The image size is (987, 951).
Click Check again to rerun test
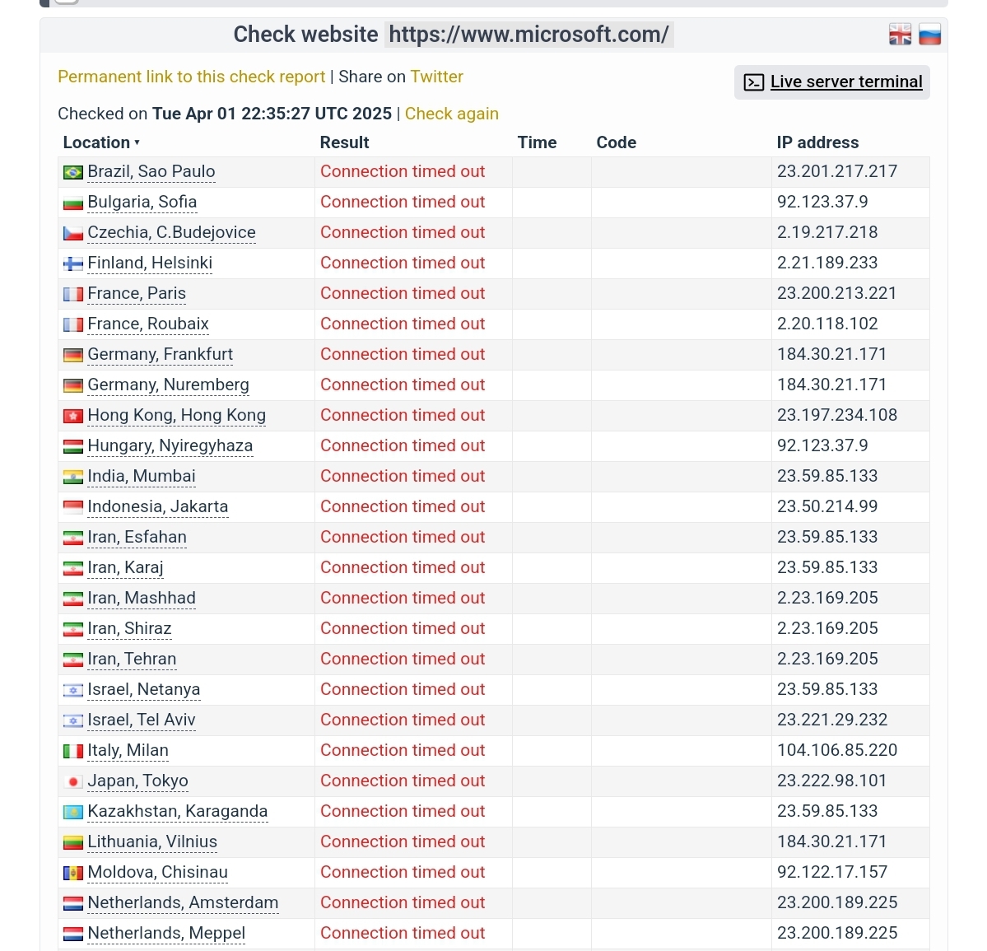[x=451, y=114]
